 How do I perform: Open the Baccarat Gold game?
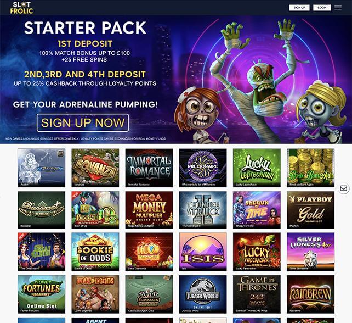41,210
